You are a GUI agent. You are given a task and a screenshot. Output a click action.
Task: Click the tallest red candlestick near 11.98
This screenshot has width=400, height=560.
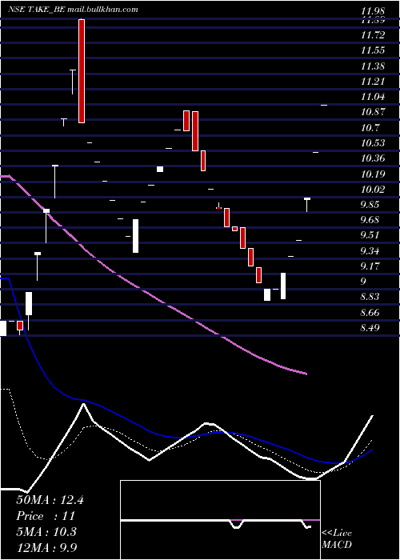pyautogui.click(x=82, y=70)
